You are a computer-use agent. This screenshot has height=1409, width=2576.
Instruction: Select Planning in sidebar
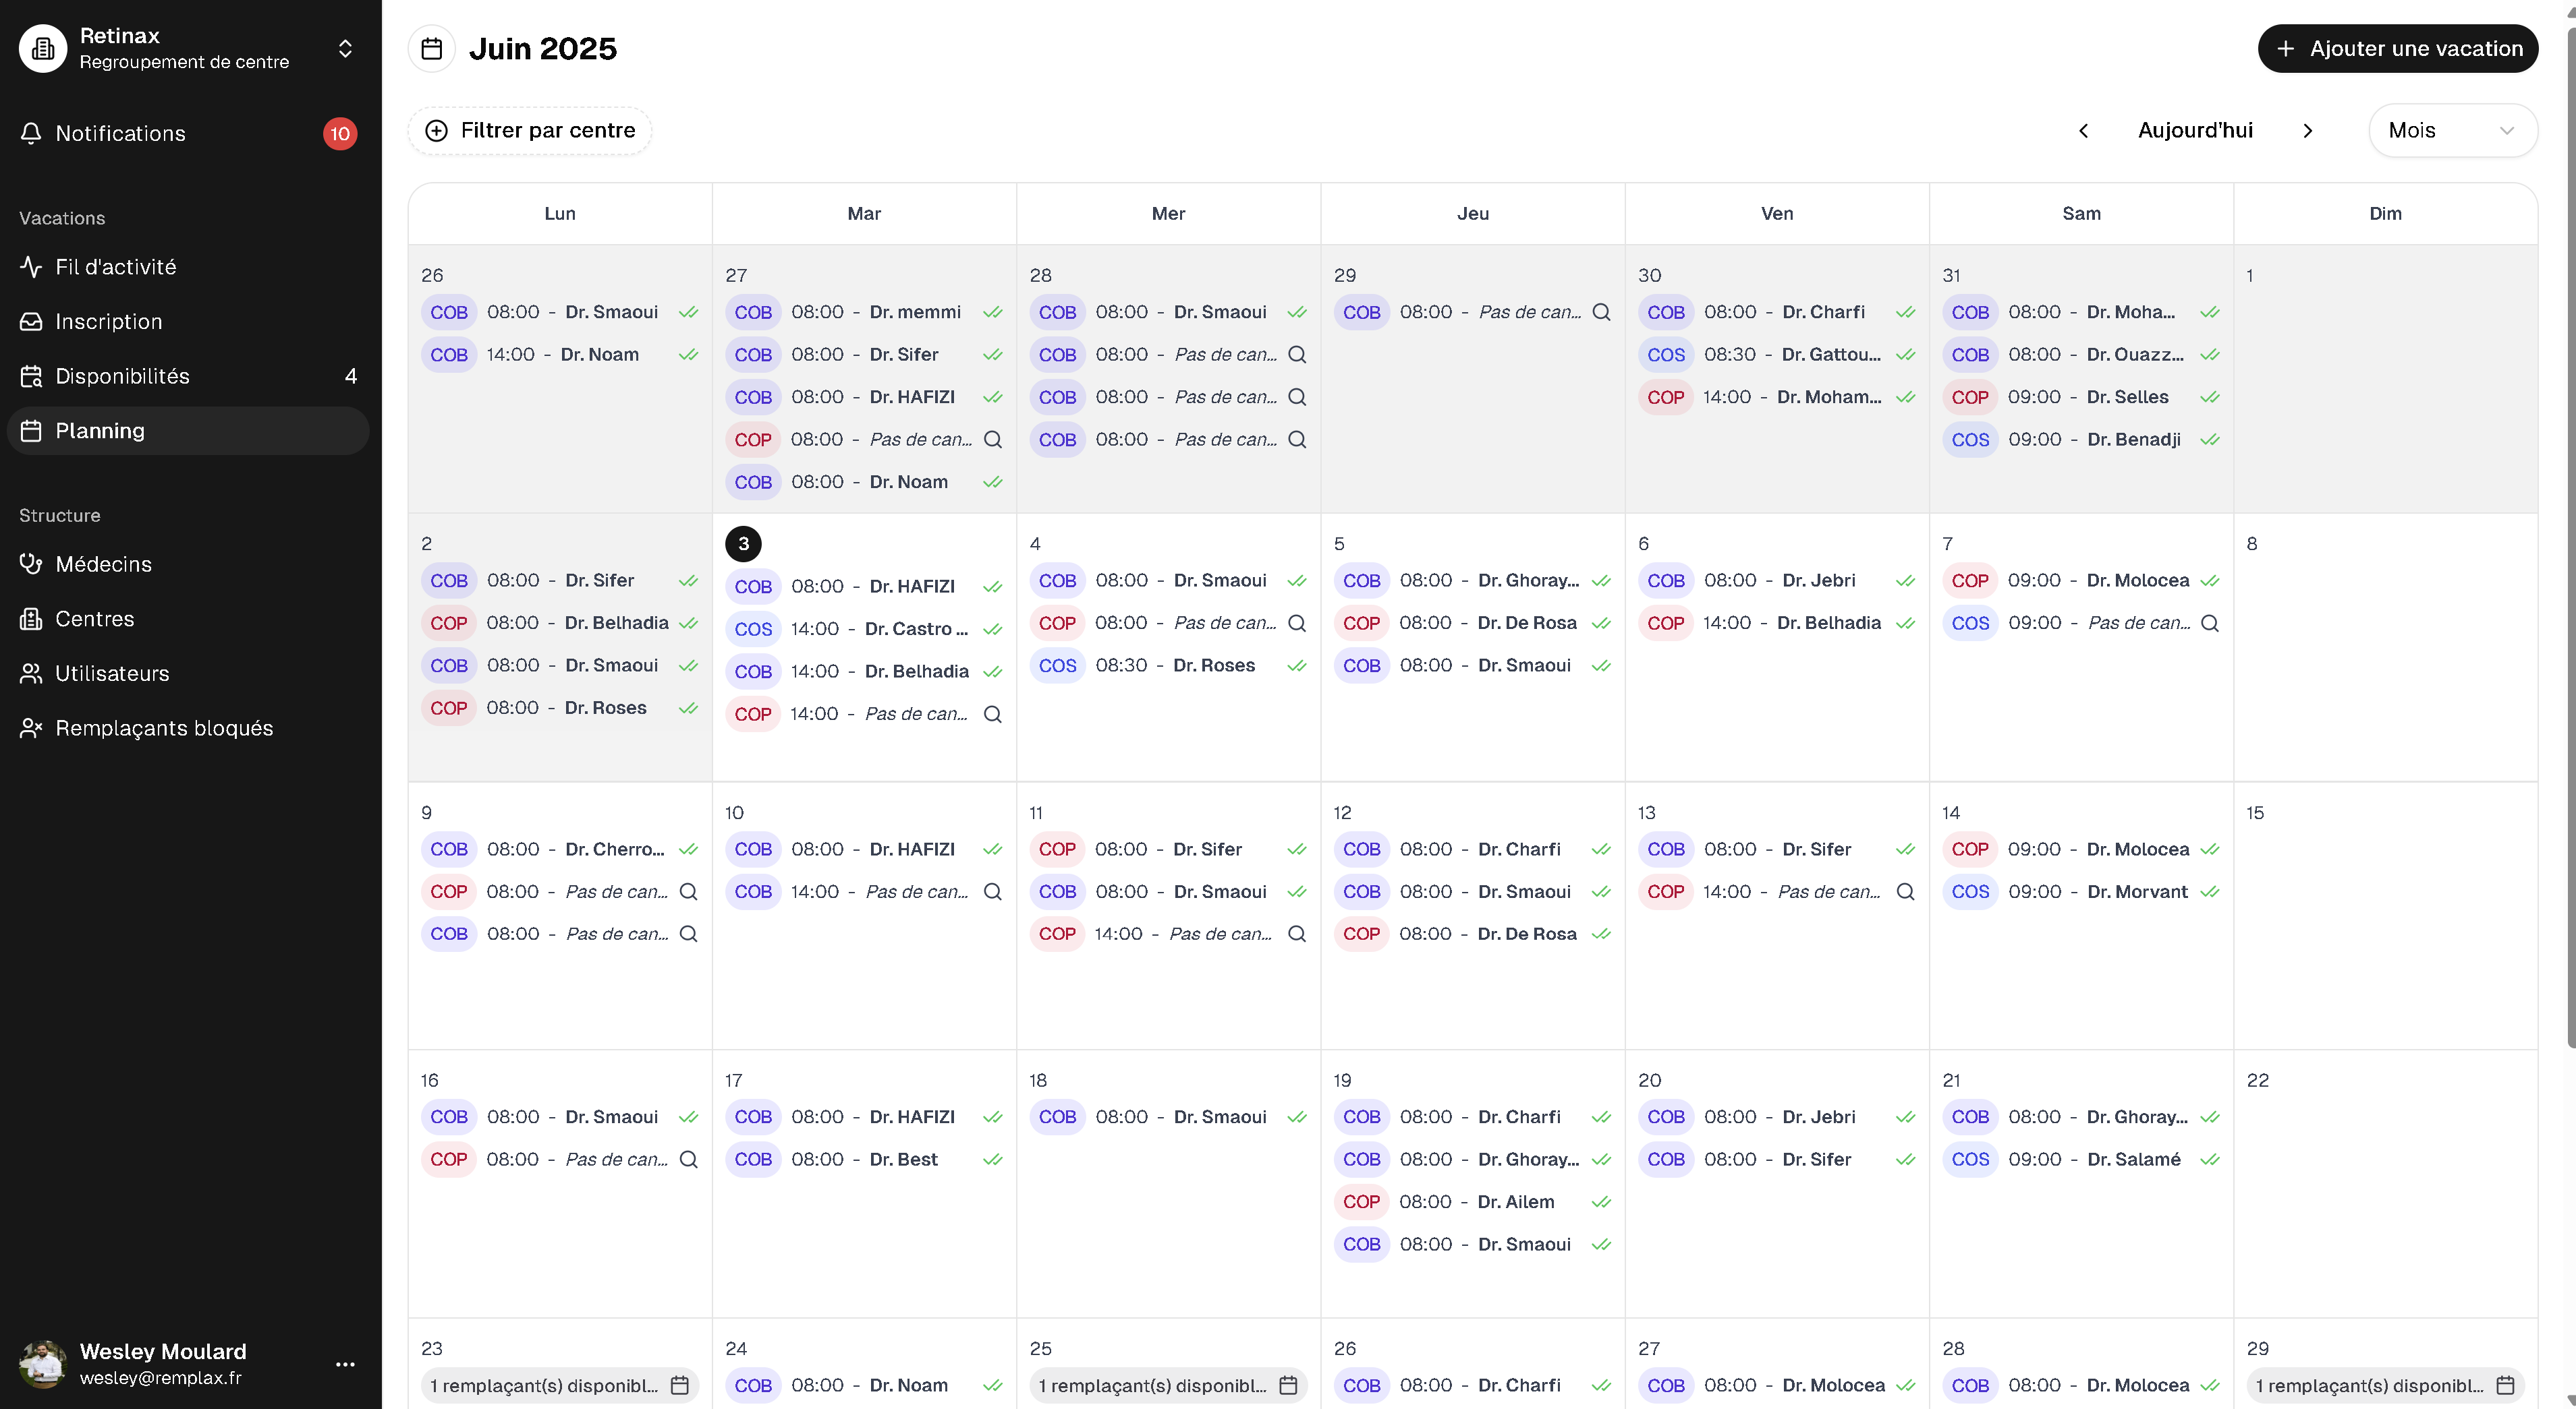188,431
